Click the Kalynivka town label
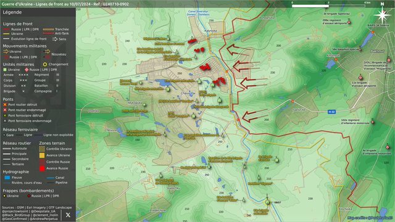Image resolution: width=395 pixels, height=222 pixels. [210, 31]
